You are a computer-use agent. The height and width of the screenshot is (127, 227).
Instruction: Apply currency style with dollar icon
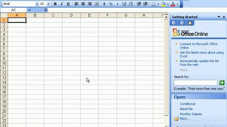coord(104,4)
